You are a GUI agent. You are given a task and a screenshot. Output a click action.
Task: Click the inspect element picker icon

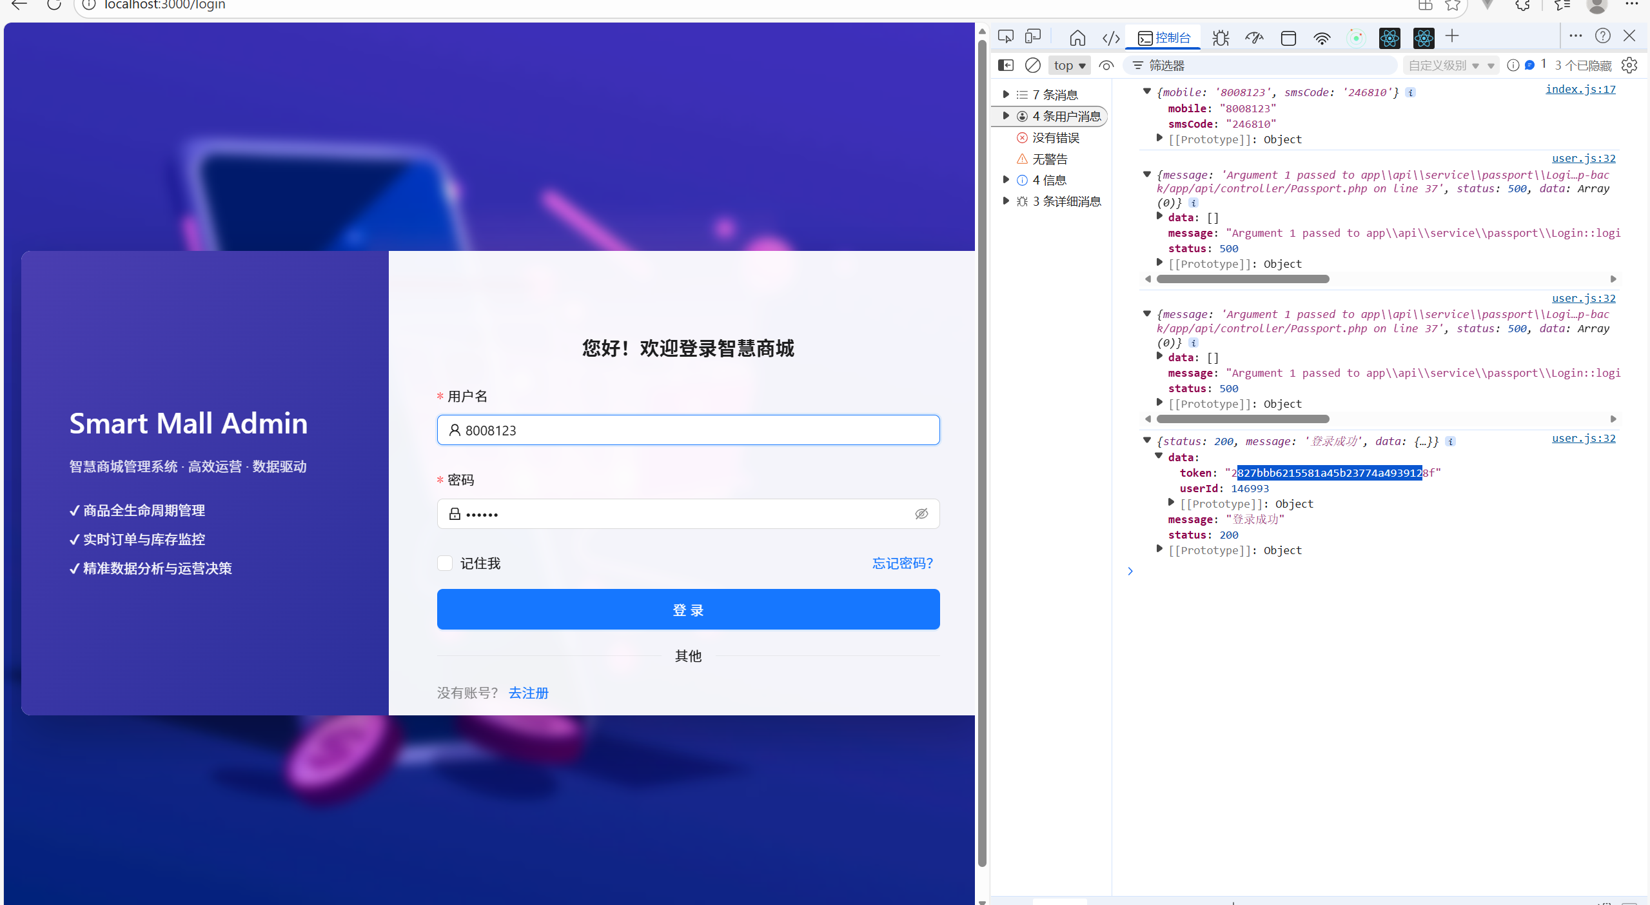point(1005,37)
